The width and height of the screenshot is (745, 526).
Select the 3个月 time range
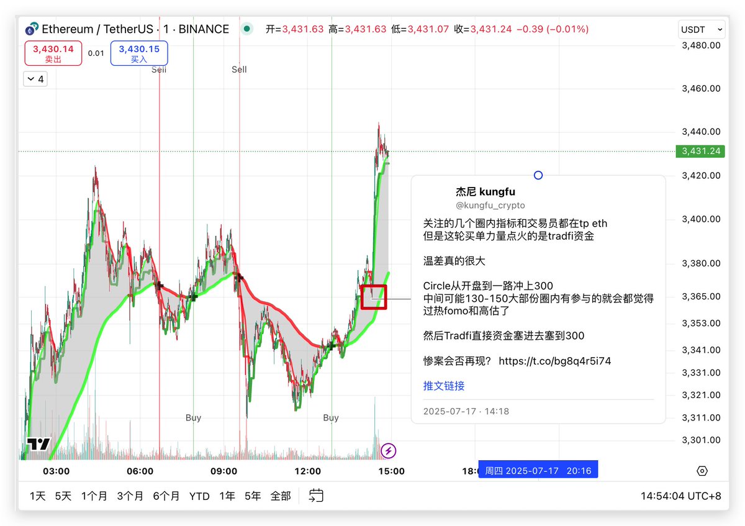tap(130, 496)
